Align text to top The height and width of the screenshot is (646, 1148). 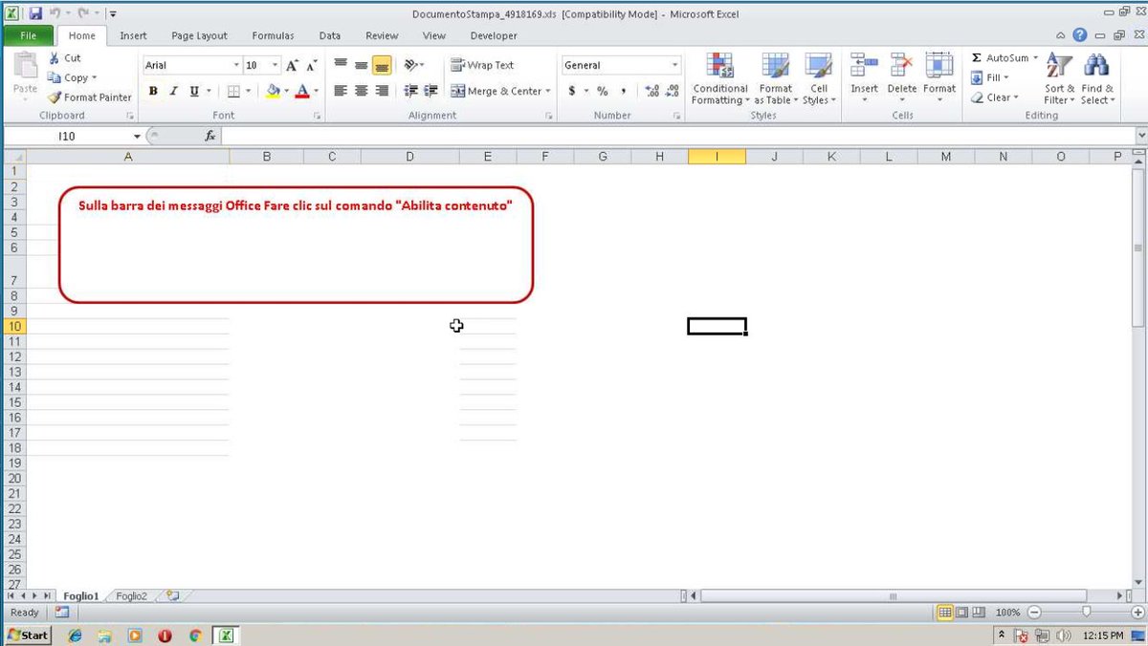click(341, 65)
